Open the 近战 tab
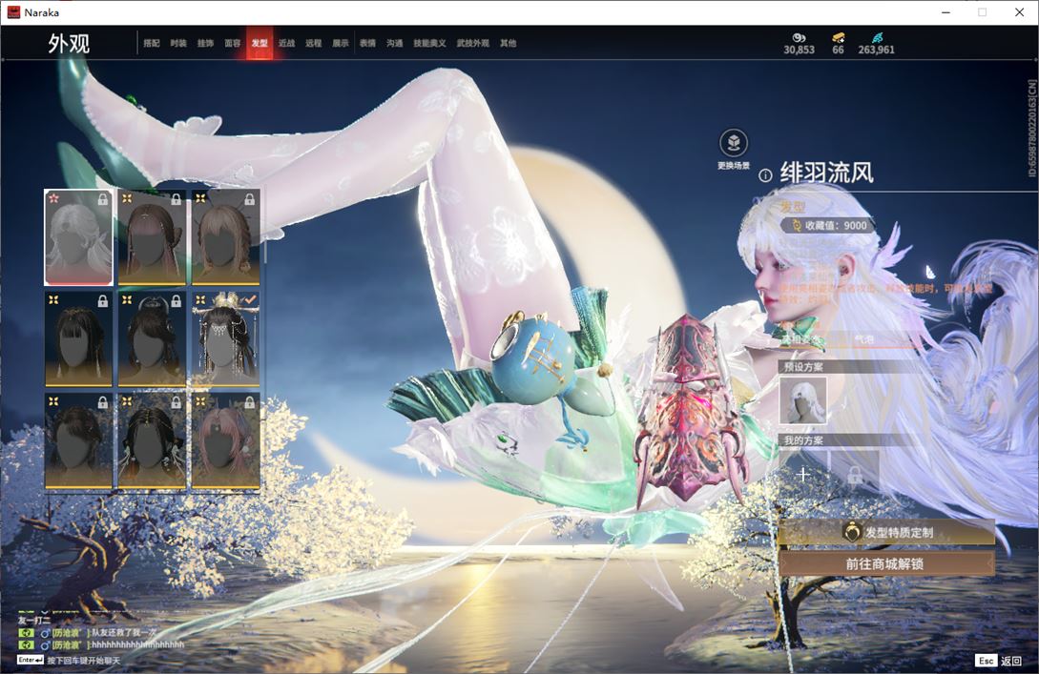 [x=286, y=43]
